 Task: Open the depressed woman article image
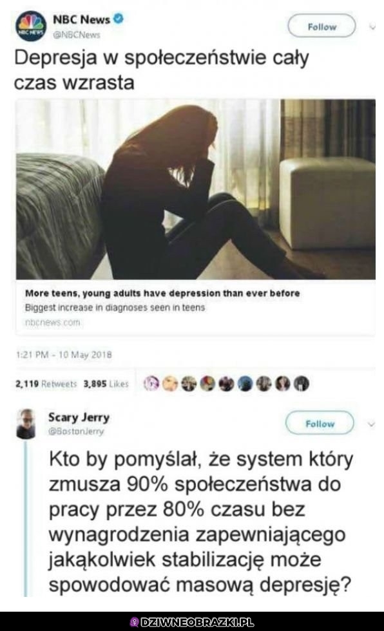coord(196,189)
